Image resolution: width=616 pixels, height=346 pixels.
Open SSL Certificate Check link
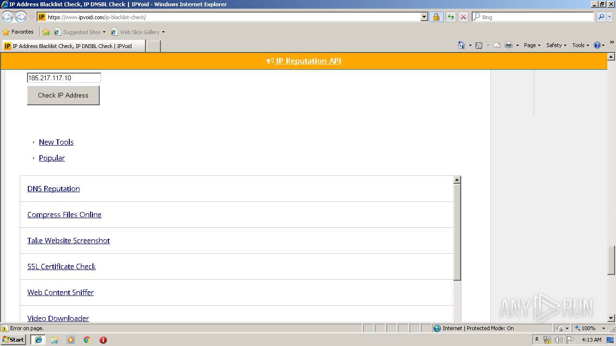tap(62, 267)
